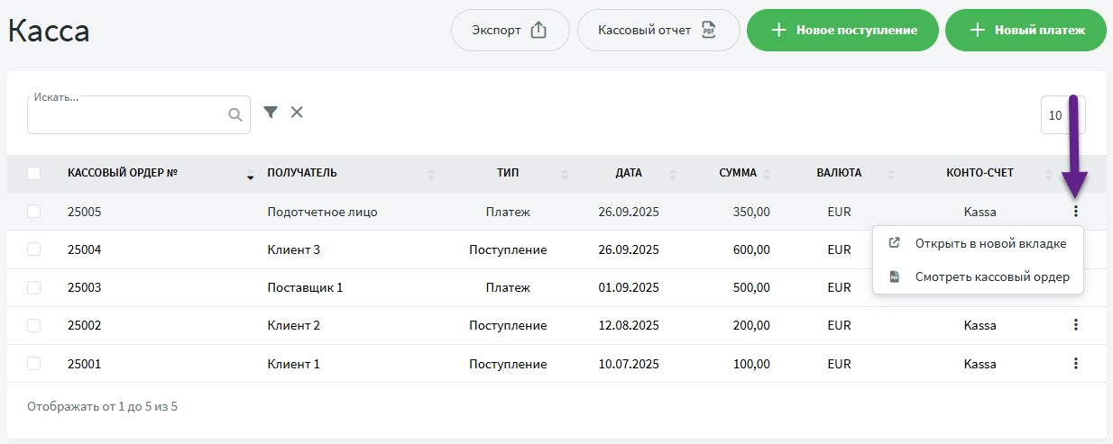
Task: Open three-dot menu for order 25001
Action: (x=1075, y=364)
